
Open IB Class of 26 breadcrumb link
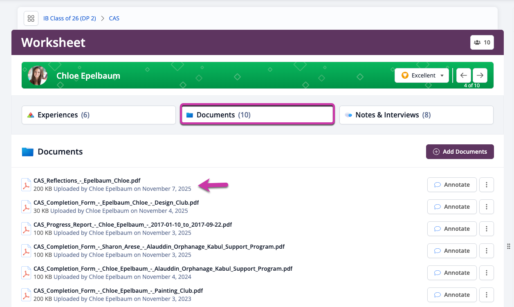70,18
